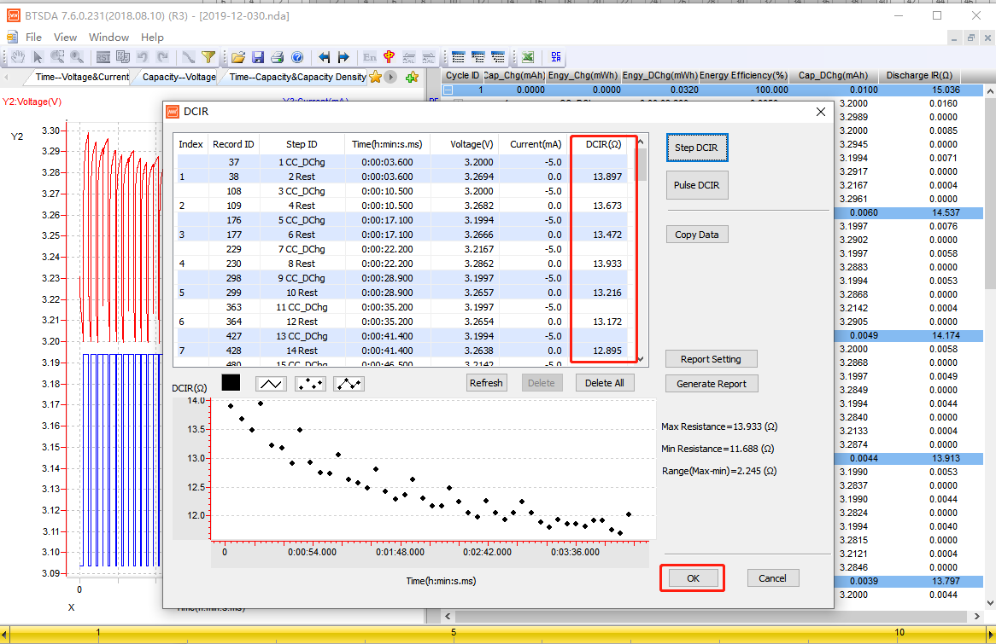Open the File menu

[x=33, y=38]
